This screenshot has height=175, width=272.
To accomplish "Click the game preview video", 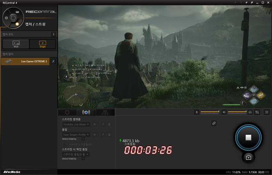I will 165,57.
